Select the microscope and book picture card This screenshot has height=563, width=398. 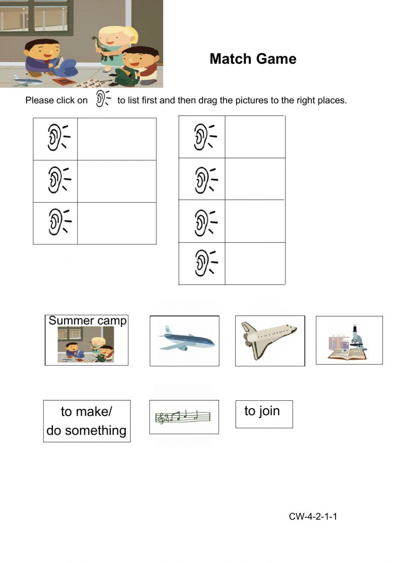click(x=349, y=340)
